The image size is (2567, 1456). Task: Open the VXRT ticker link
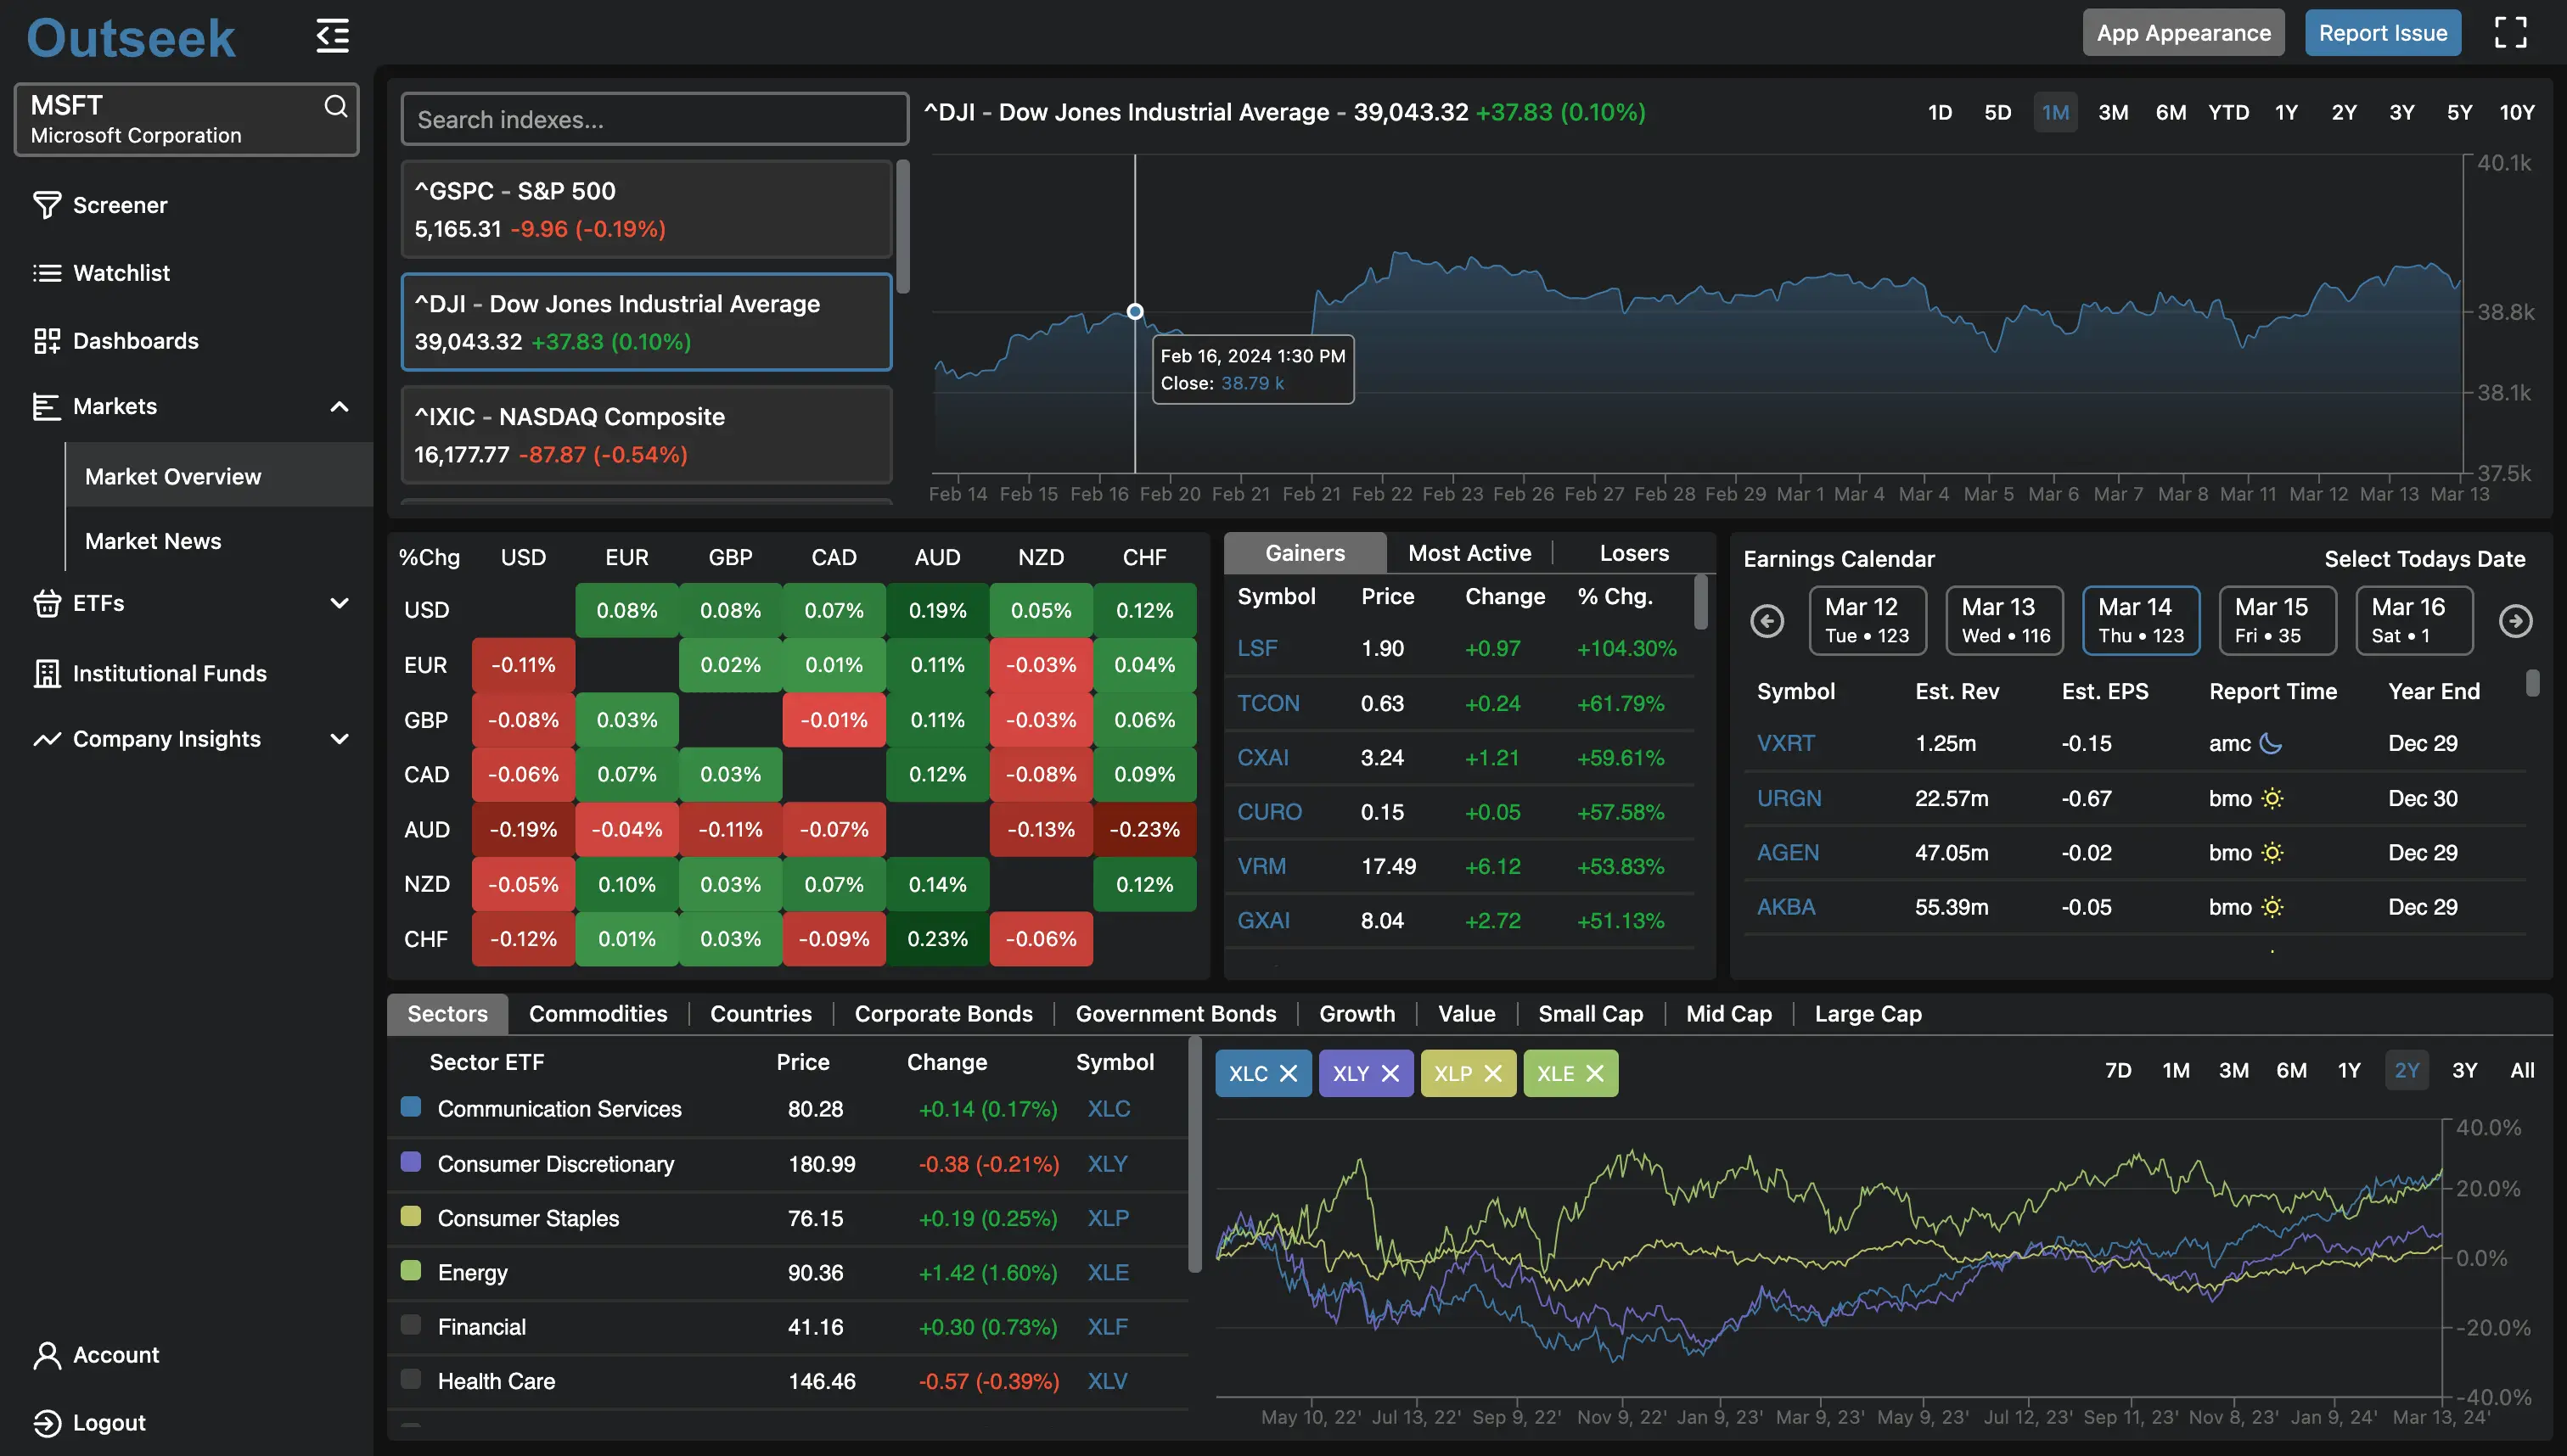coord(1787,743)
